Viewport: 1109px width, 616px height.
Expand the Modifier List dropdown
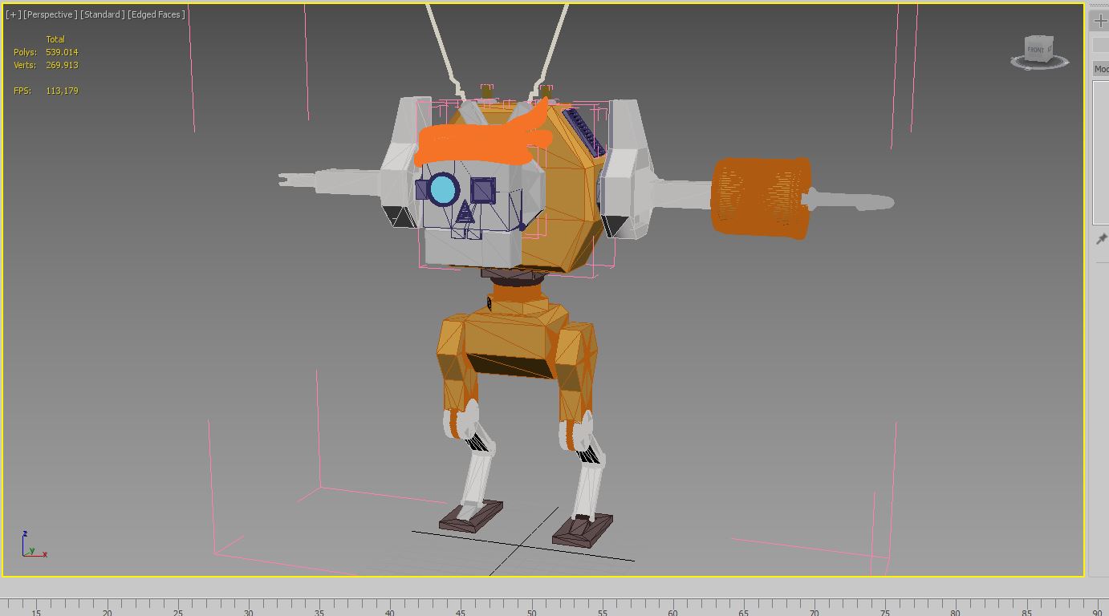point(1101,70)
